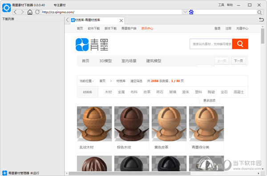Screen dimensions: 267x176
Task: Click the 下载列表 panel label
Action: (x=8, y=19)
